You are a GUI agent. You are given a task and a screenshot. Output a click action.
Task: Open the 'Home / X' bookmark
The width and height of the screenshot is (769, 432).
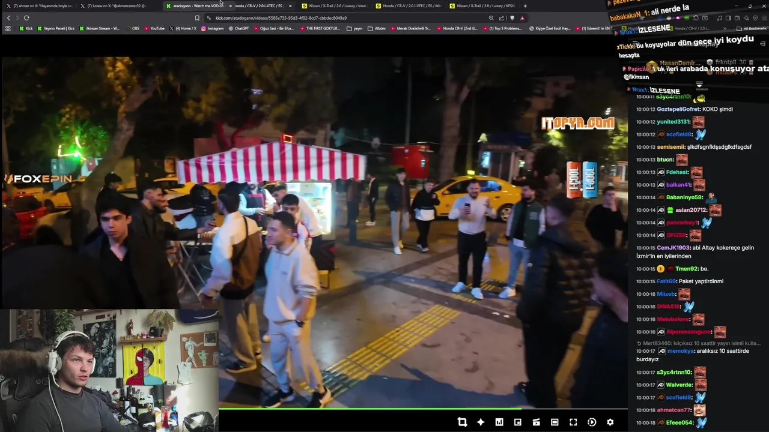coord(183,28)
